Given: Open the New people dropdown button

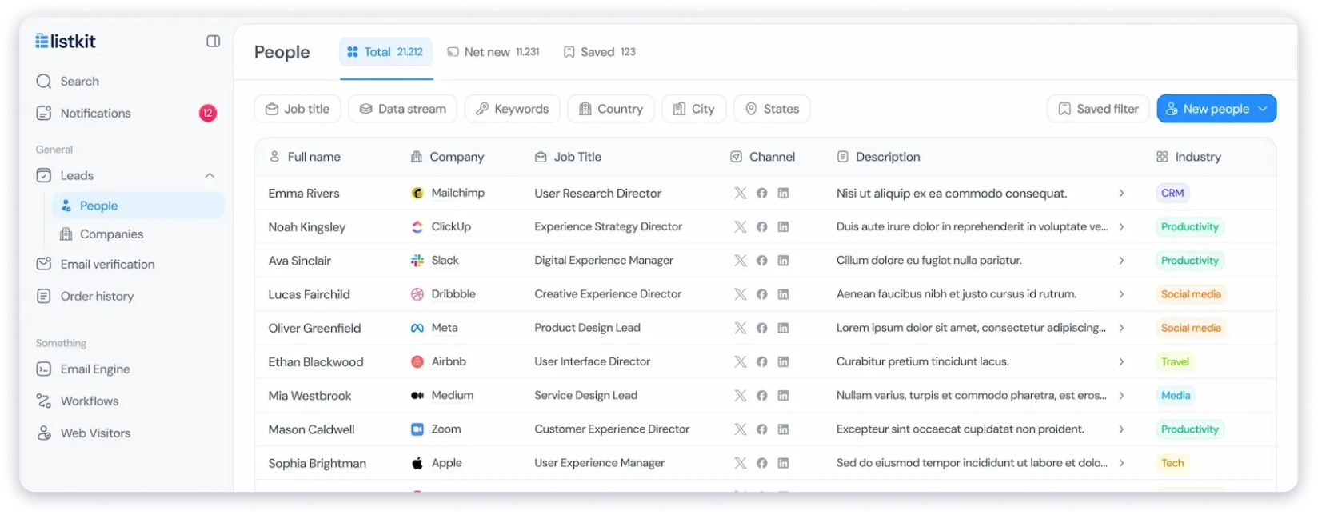Looking at the screenshot, I should click(x=1216, y=109).
